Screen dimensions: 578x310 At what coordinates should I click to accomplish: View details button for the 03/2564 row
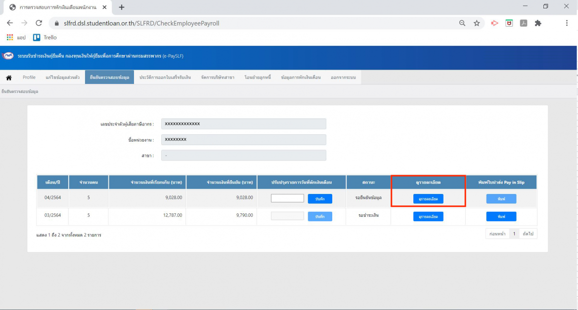coord(428,217)
